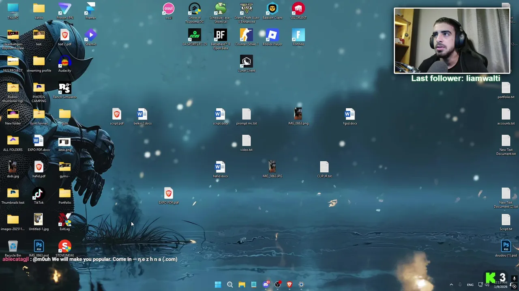
Task: Select the IMG_0863.psd Photoshop file
Action: click(39, 248)
